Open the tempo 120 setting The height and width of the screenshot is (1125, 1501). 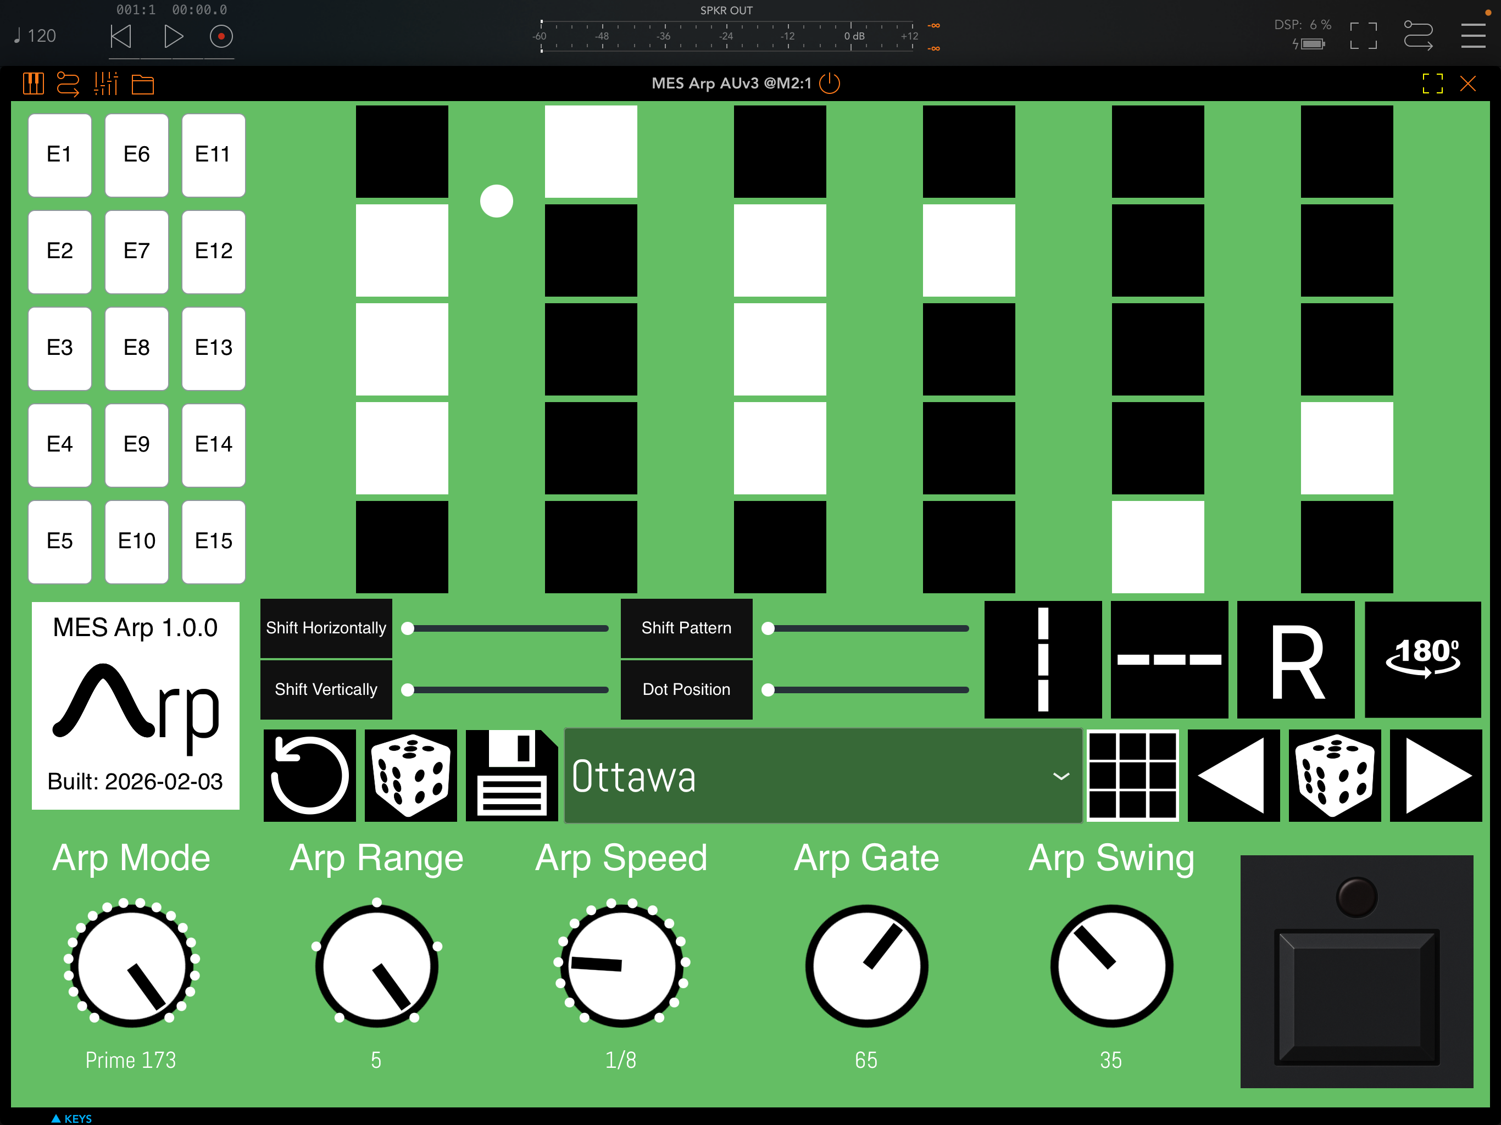click(x=35, y=36)
